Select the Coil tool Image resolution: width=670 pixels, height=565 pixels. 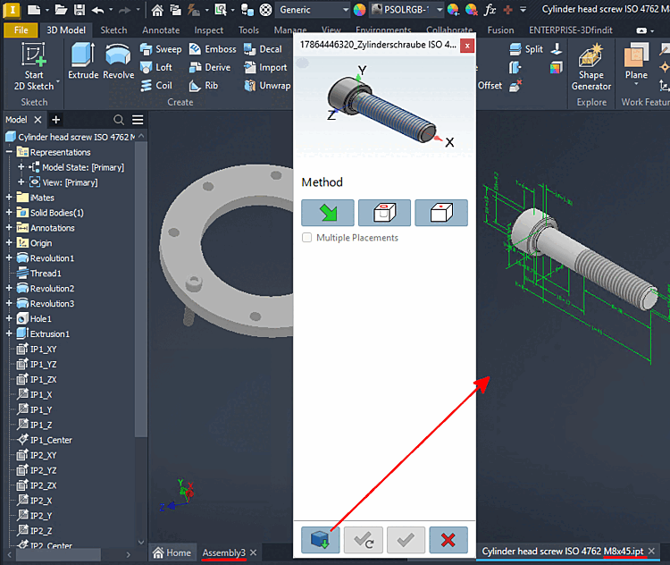156,86
